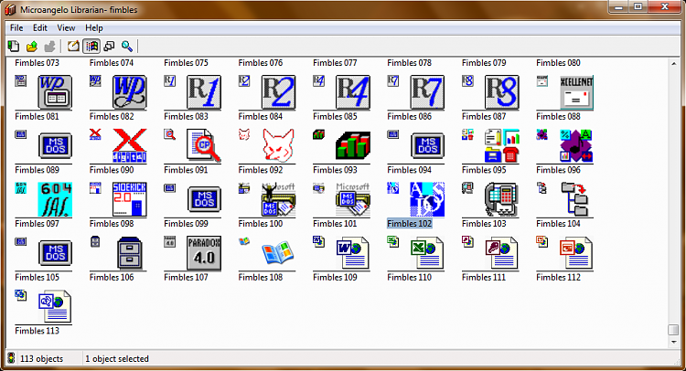Open a library with the folder arrow icon

31,46
